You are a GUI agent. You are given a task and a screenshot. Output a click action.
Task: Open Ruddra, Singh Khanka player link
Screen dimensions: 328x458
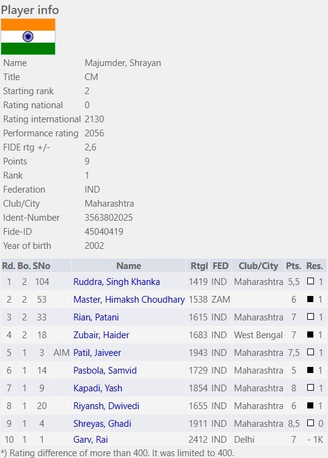coord(117,282)
